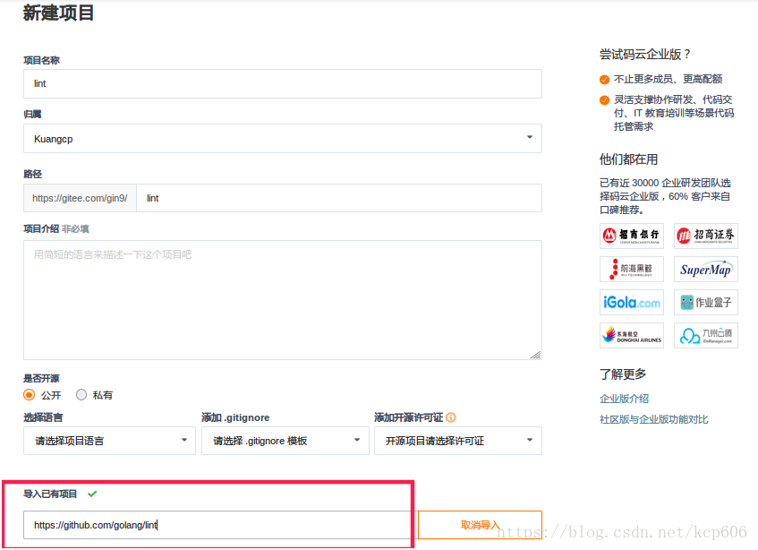Open the 企业版介绍 link
This screenshot has width=758, height=550.
[x=624, y=399]
